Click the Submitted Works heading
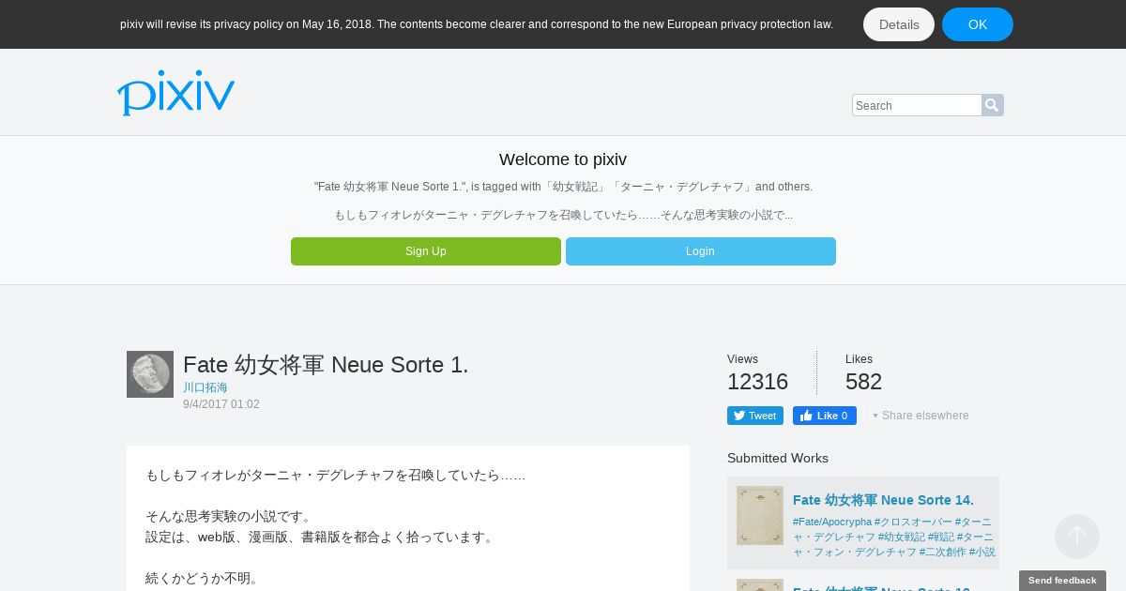 pyautogui.click(x=778, y=458)
